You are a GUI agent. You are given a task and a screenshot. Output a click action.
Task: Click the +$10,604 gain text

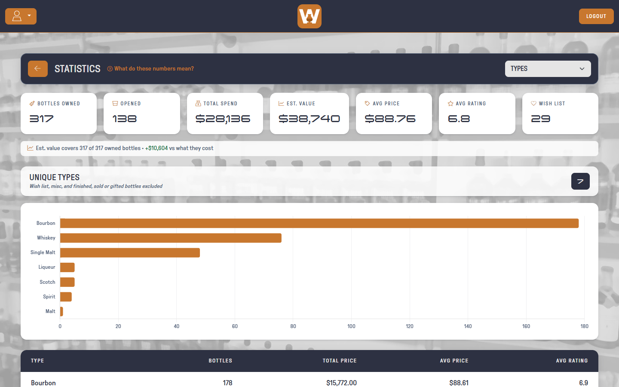point(156,148)
